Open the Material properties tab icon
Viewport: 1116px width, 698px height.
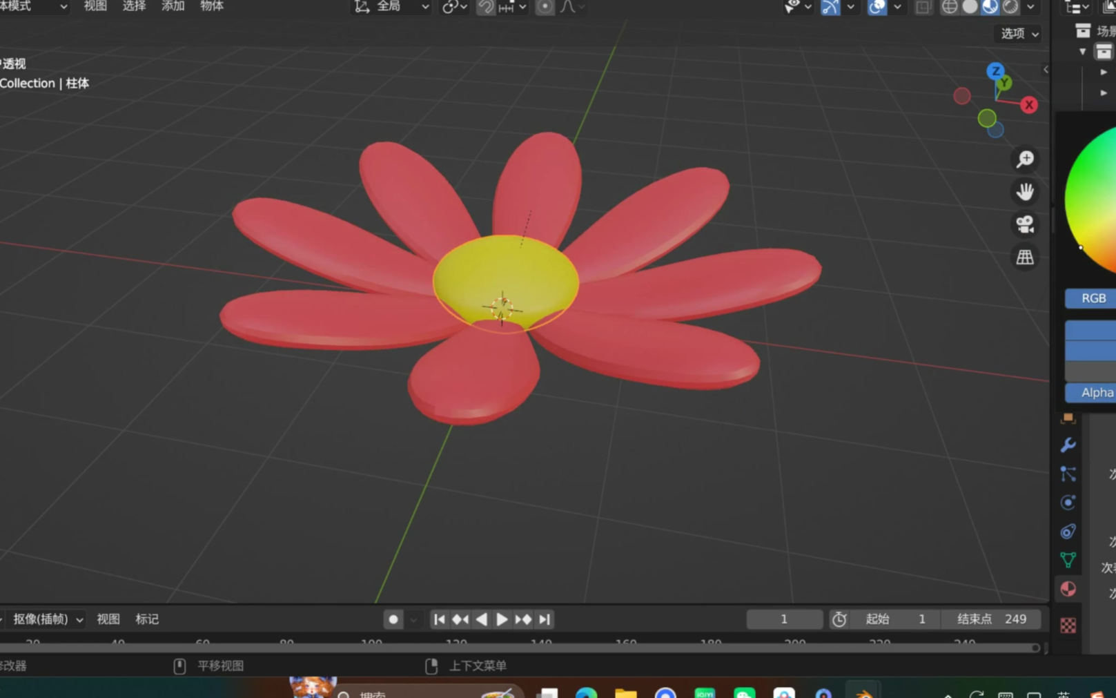coord(1068,589)
